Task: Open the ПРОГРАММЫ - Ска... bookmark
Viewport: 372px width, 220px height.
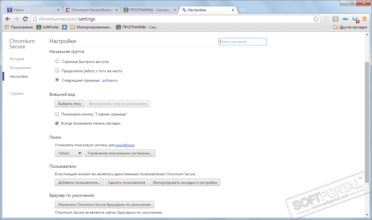Action: 137,27
